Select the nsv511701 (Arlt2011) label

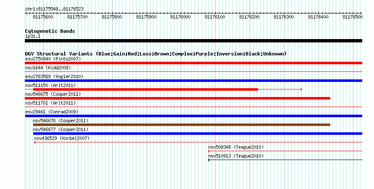pyautogui.click(x=50, y=103)
